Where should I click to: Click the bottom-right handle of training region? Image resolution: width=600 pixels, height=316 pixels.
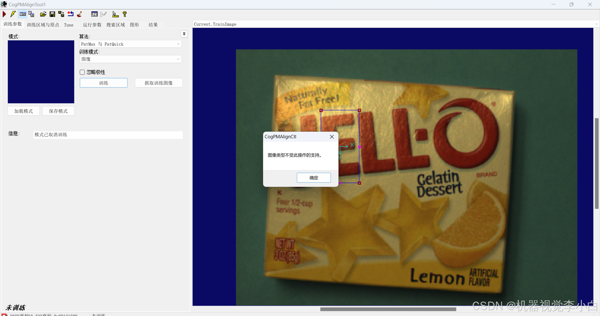(359, 183)
